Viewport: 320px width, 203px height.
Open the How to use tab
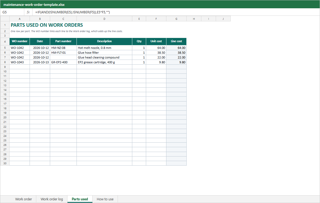click(x=105, y=199)
